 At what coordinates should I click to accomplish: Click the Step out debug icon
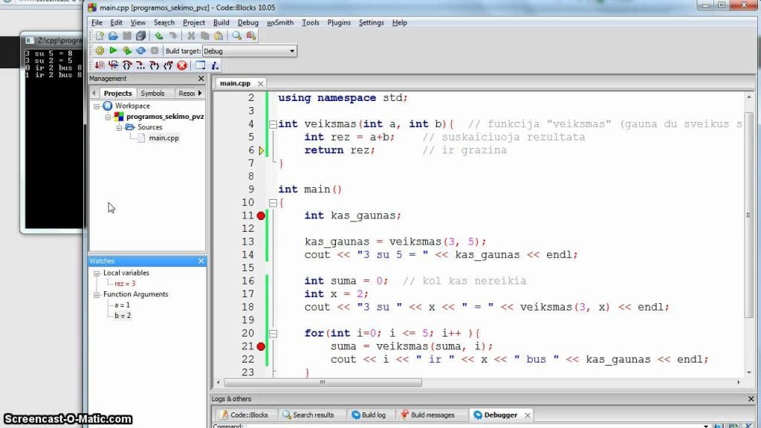169,65
